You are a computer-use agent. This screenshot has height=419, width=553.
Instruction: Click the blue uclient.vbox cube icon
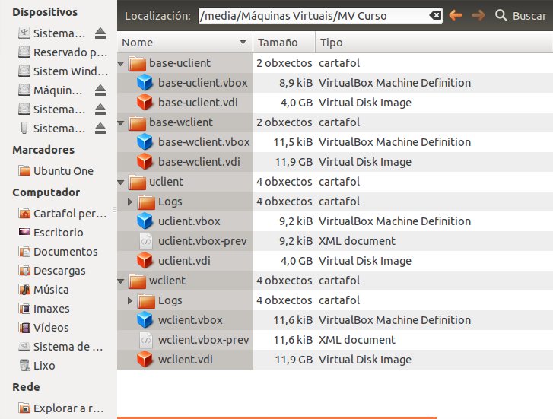[x=145, y=221]
